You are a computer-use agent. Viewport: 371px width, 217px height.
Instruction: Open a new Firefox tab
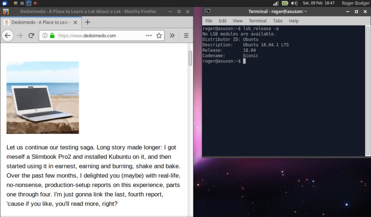(x=88, y=22)
